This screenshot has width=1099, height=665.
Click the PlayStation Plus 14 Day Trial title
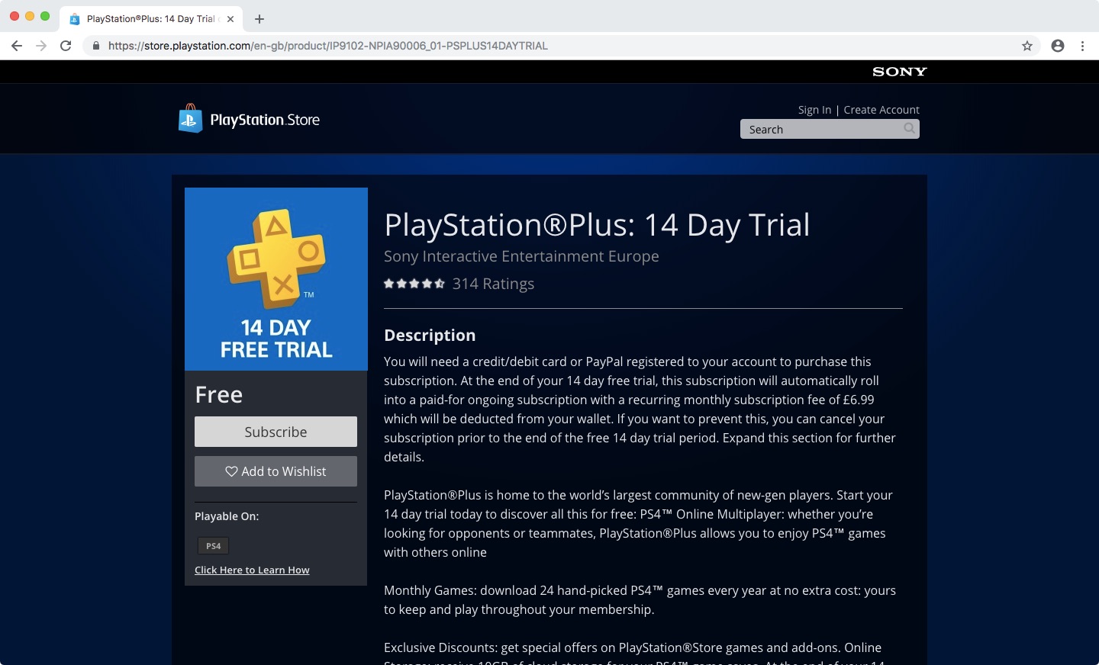tap(597, 225)
